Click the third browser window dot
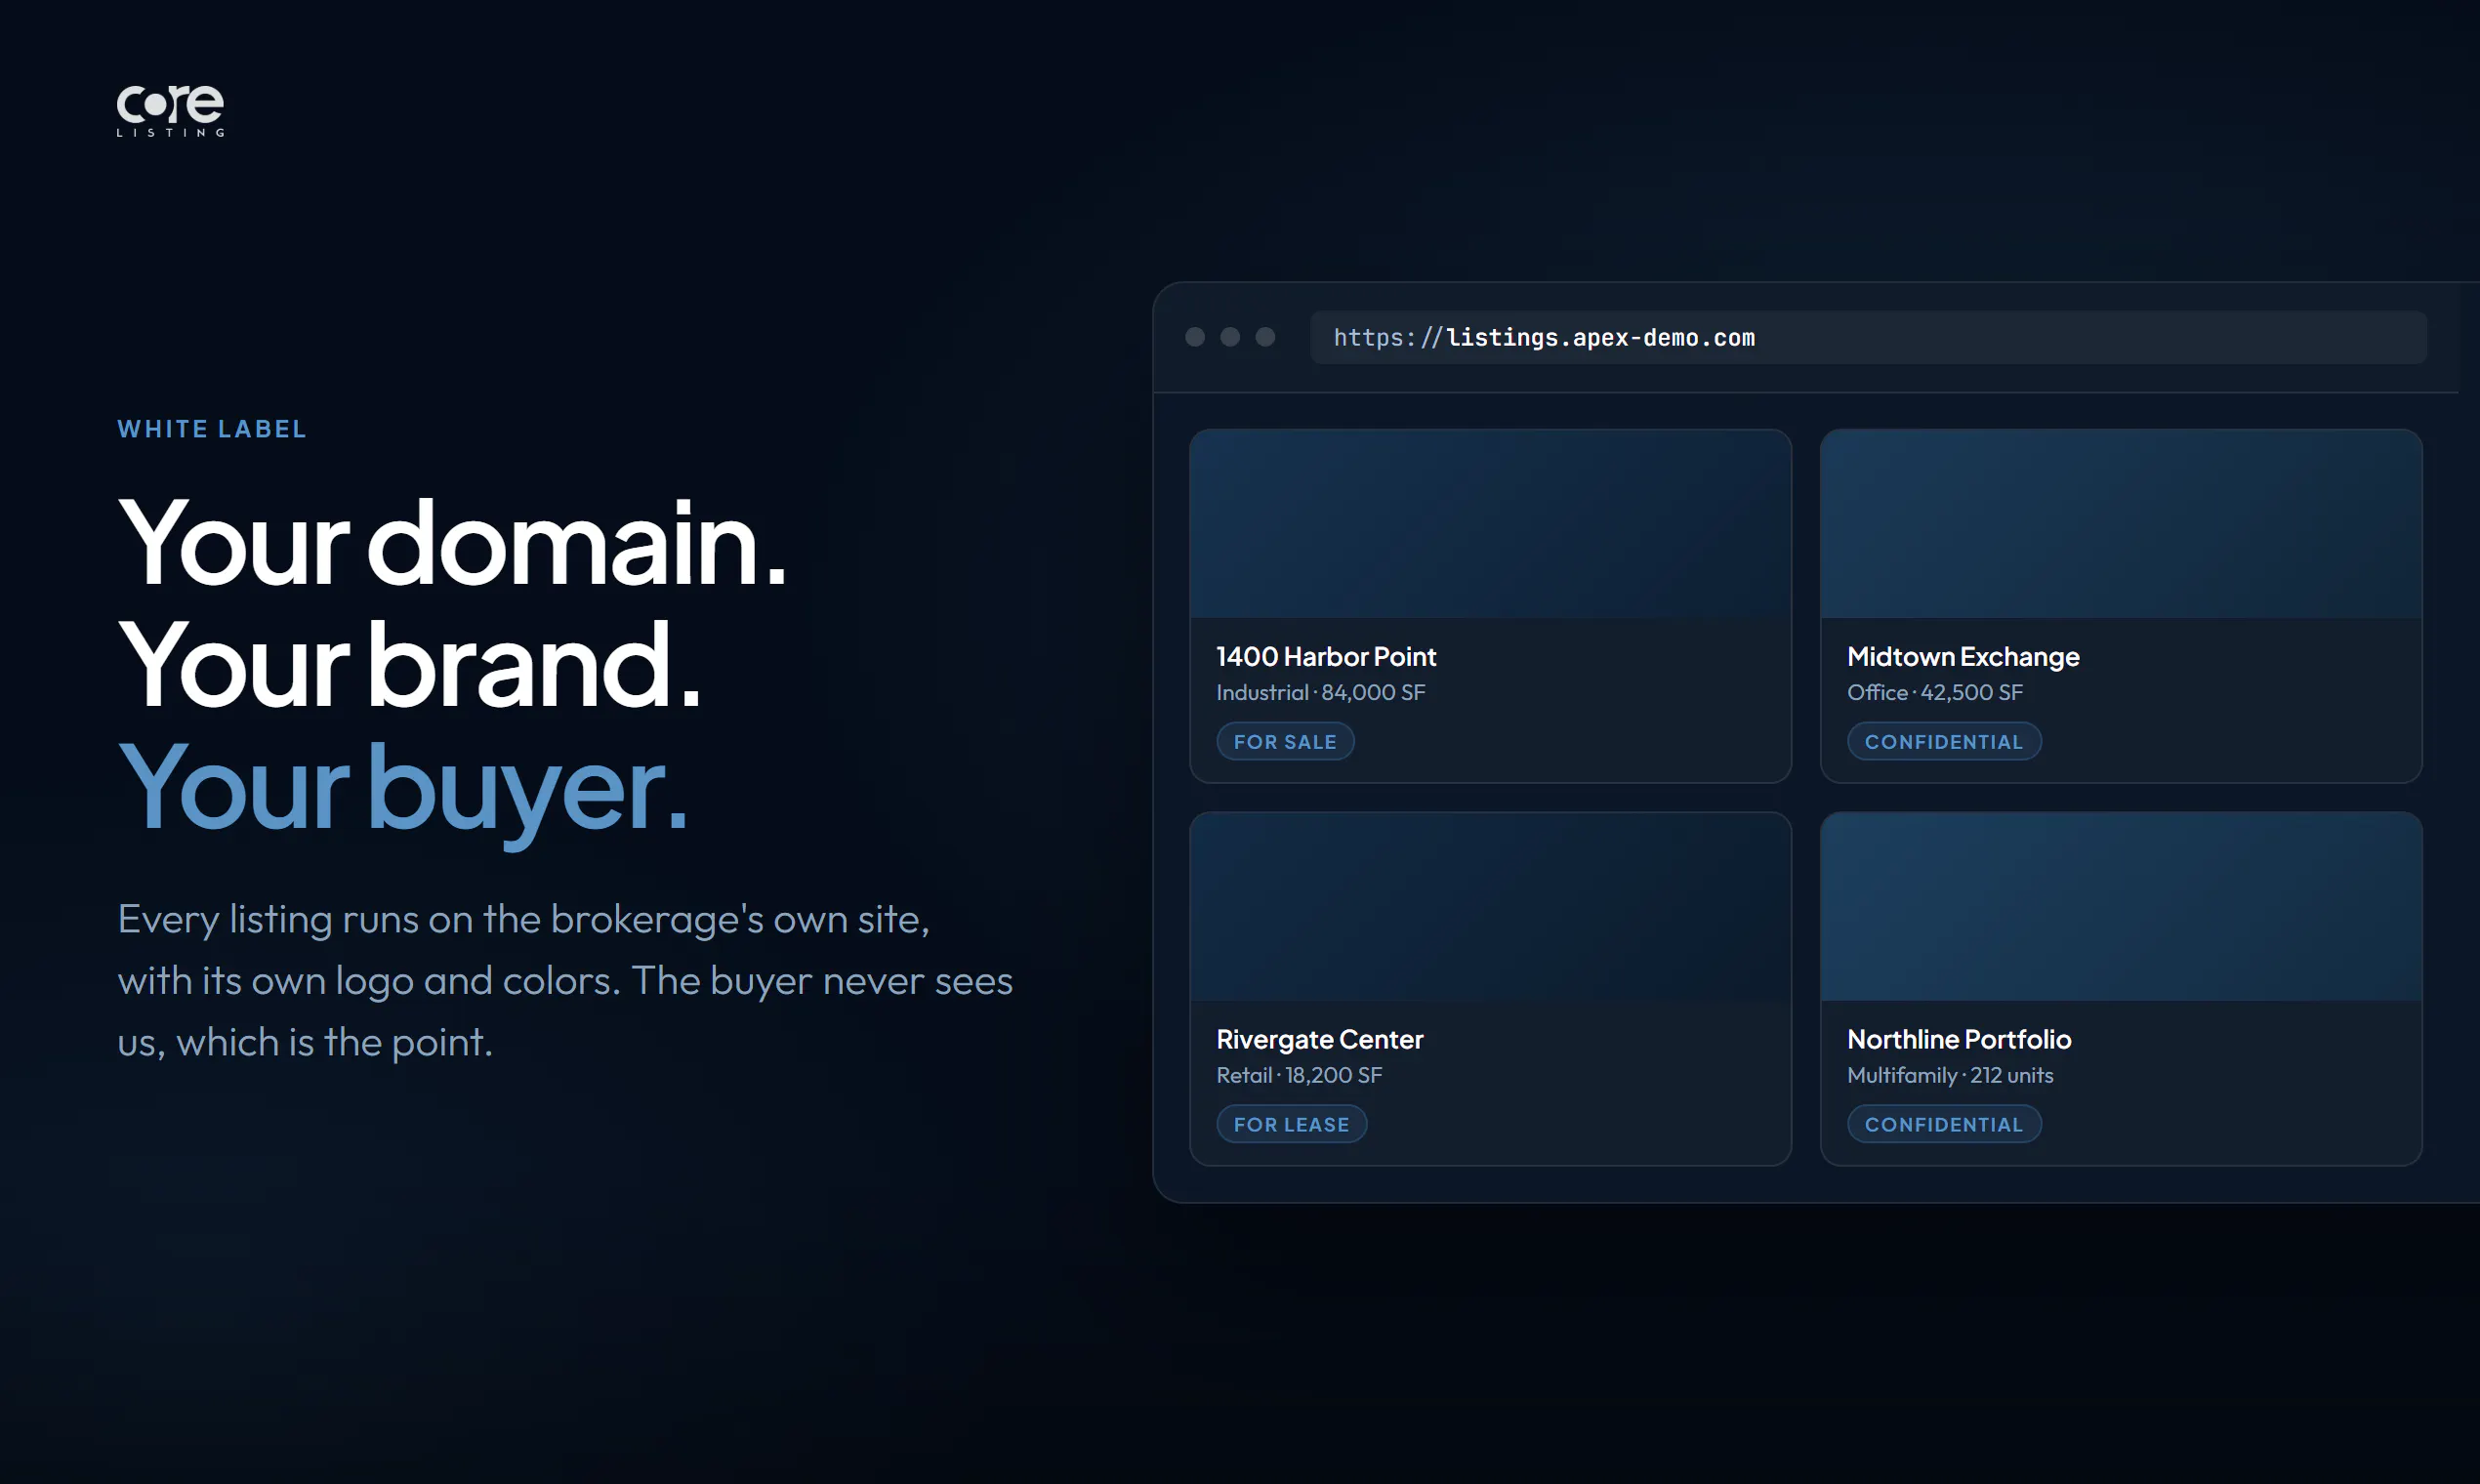 point(1265,337)
